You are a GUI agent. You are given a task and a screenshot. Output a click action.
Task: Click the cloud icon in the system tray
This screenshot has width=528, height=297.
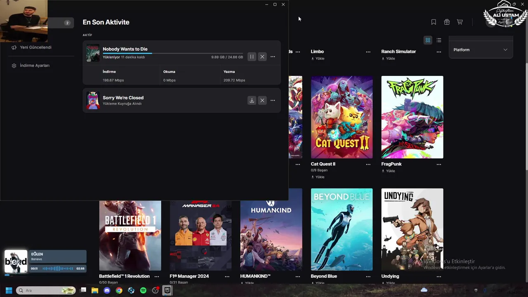(x=424, y=290)
